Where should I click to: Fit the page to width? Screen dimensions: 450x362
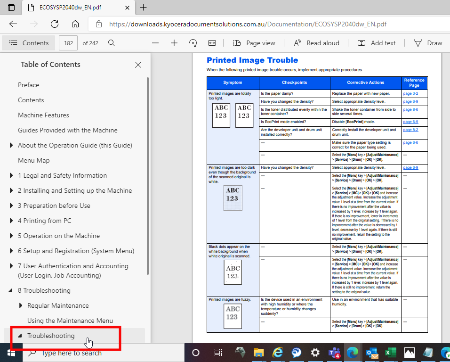pos(212,43)
